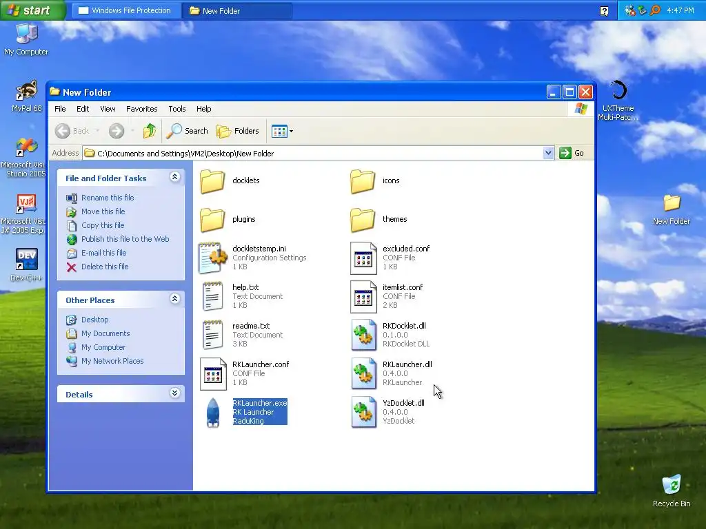Click the magnifier icon in system tray
The width and height of the screenshot is (706, 529).
pos(656,10)
